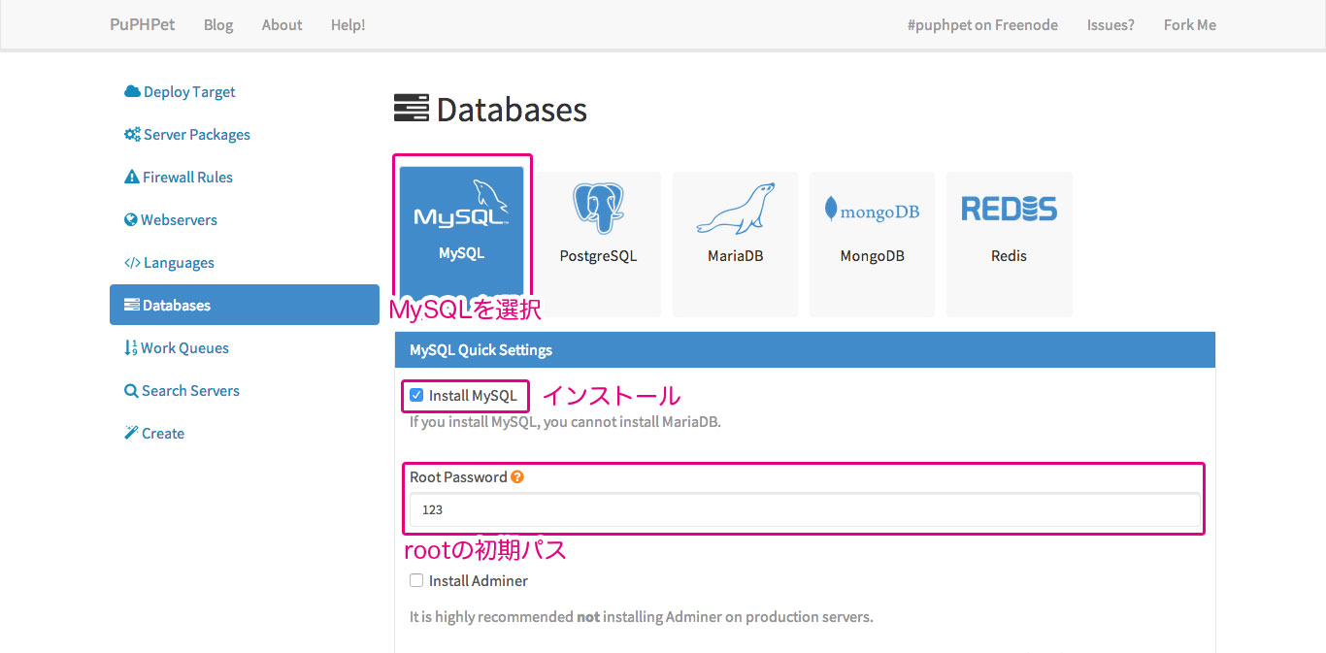
Task: Switch to the MariaDB tab label
Action: point(735,256)
